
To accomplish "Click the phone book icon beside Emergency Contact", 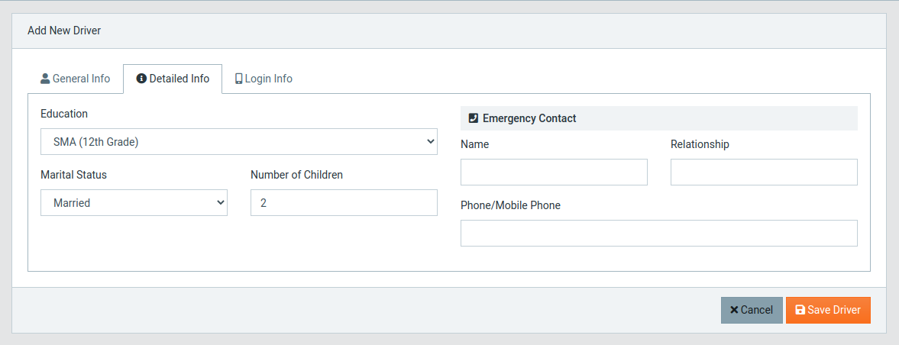I will [x=473, y=118].
